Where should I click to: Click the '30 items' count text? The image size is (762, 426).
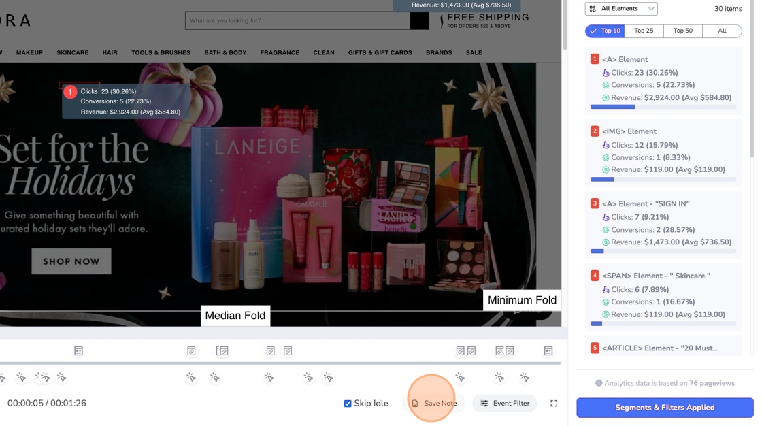[727, 9]
